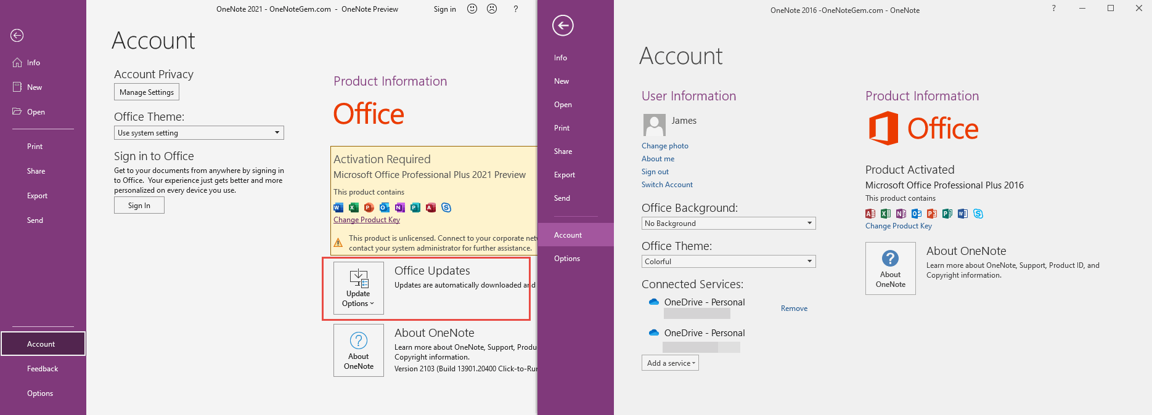Click the Access icon in OneNote 2016 product list
The height and width of the screenshot is (415, 1152).
tap(870, 214)
